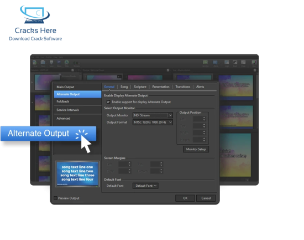Click the Cancel button
This screenshot has height=240, width=304.
(x=206, y=198)
